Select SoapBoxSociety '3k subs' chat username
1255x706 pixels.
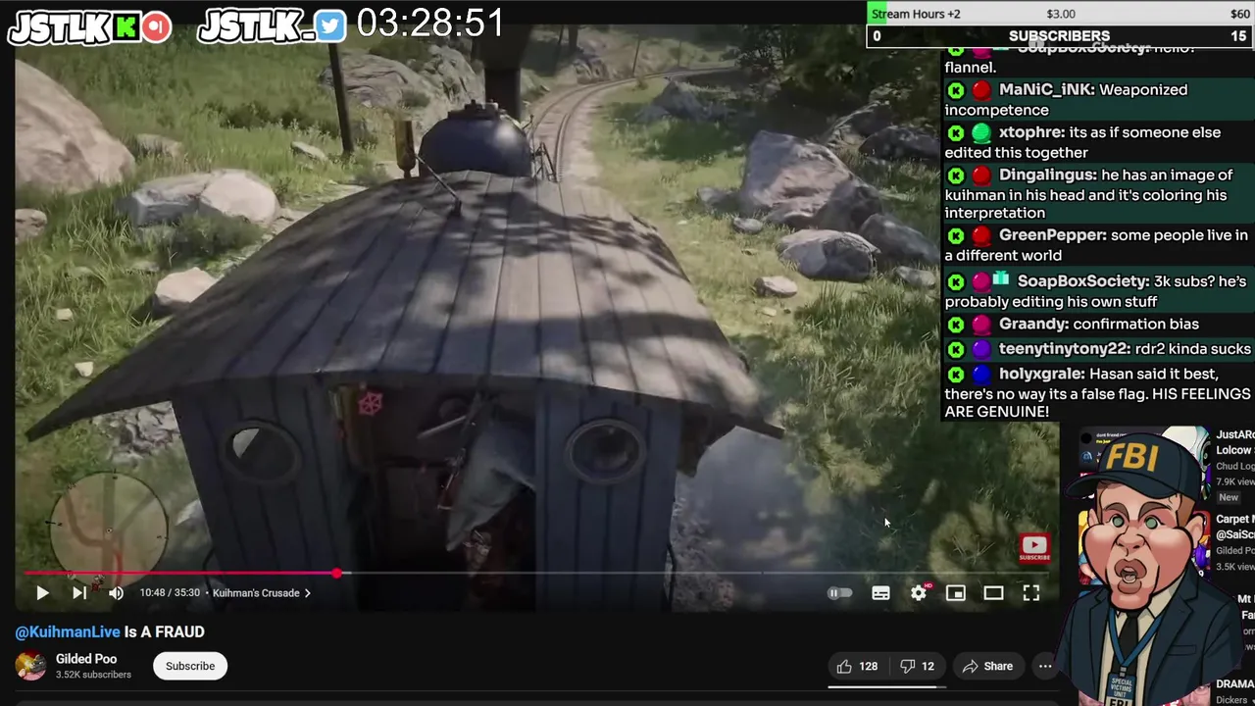pos(1080,281)
